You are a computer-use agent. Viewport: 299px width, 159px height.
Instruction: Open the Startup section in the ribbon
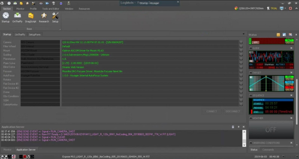(x=6, y=17)
